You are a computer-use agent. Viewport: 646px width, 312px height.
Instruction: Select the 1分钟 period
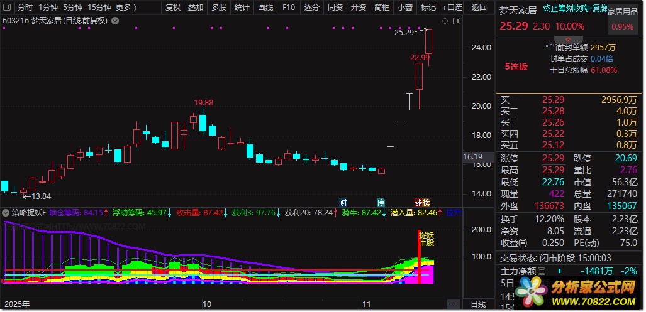click(48, 8)
